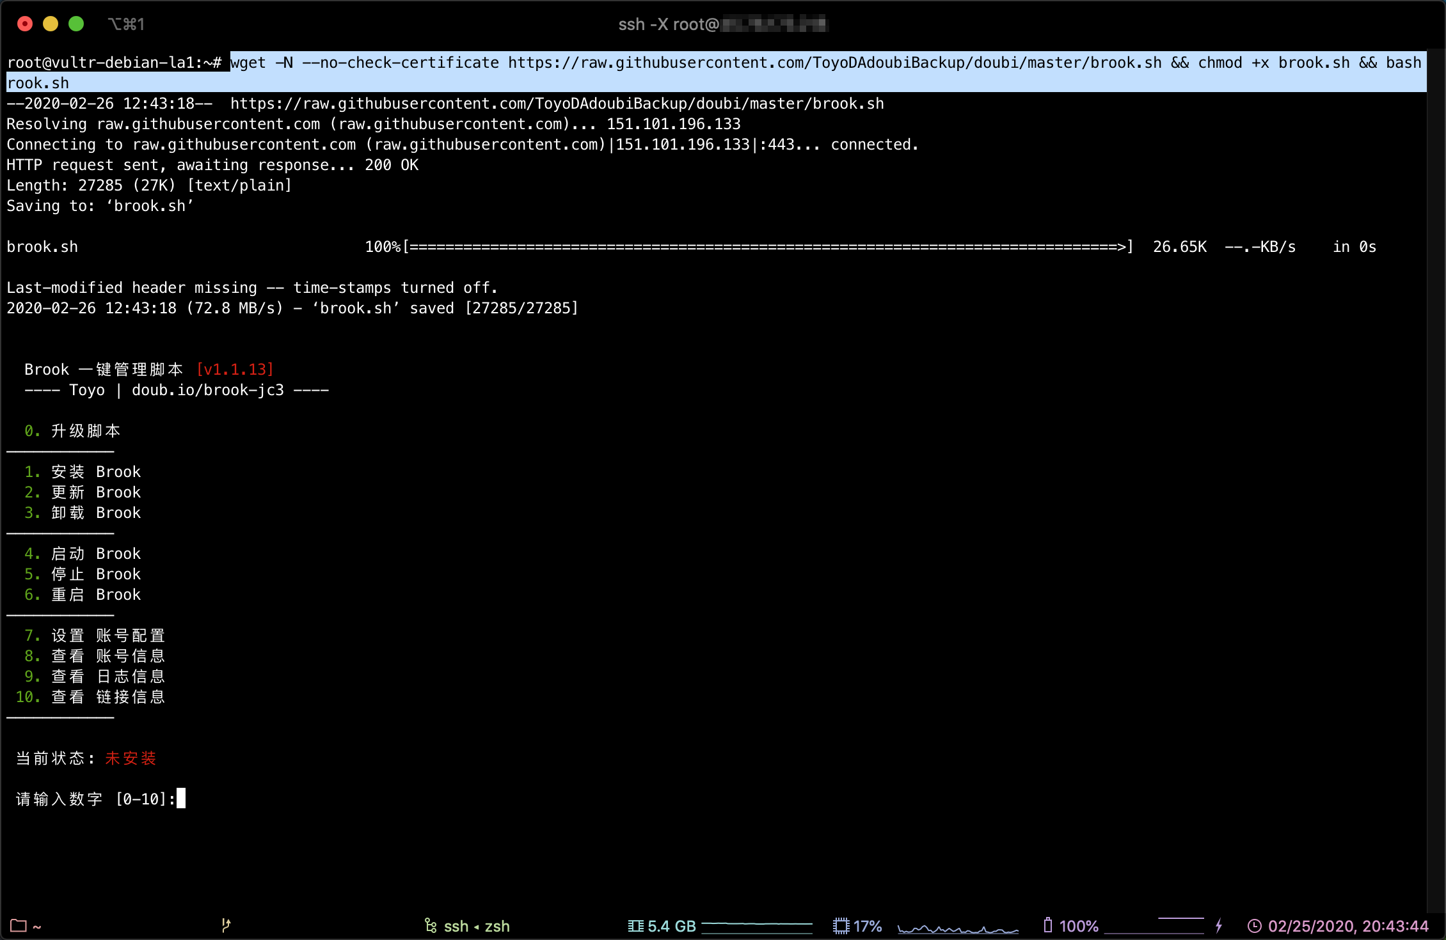Screen dimensions: 1446x940
Task: Click the 17% CPU value
Action: (868, 926)
